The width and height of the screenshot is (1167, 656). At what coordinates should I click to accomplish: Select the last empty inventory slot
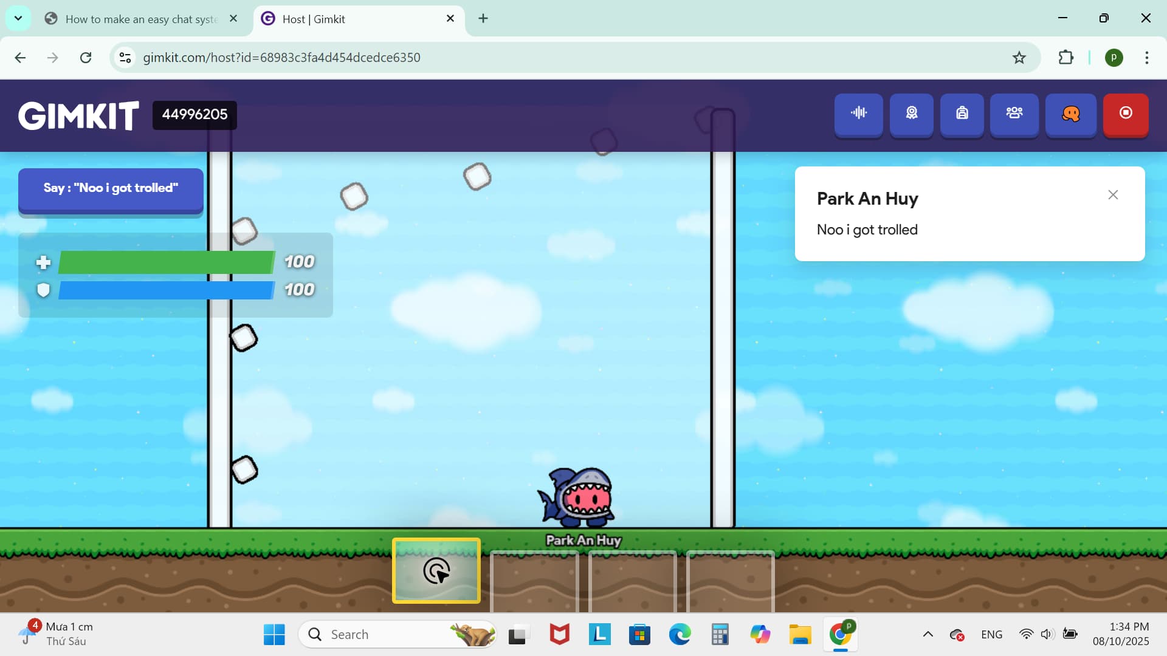tap(730, 580)
